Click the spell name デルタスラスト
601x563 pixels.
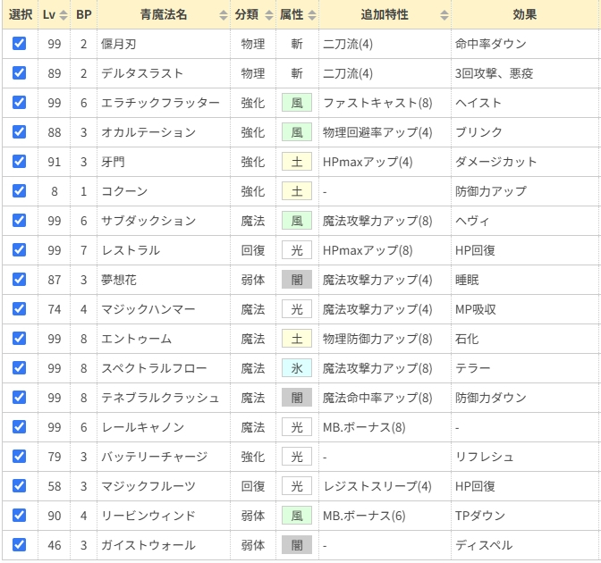(x=144, y=73)
